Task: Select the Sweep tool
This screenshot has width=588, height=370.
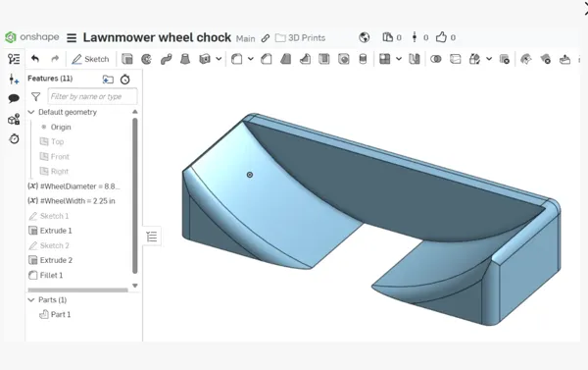Action: click(x=166, y=59)
